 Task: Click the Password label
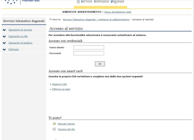pyautogui.click(x=55, y=53)
